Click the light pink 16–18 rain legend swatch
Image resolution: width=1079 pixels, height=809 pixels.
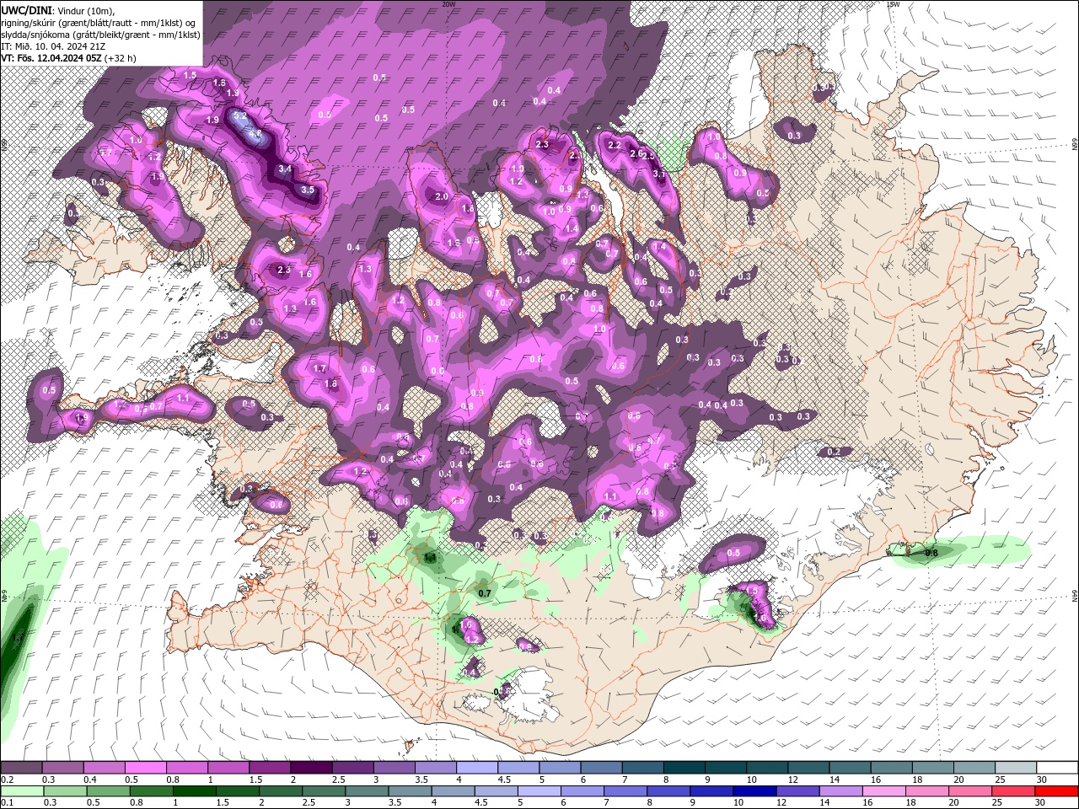coord(882,791)
